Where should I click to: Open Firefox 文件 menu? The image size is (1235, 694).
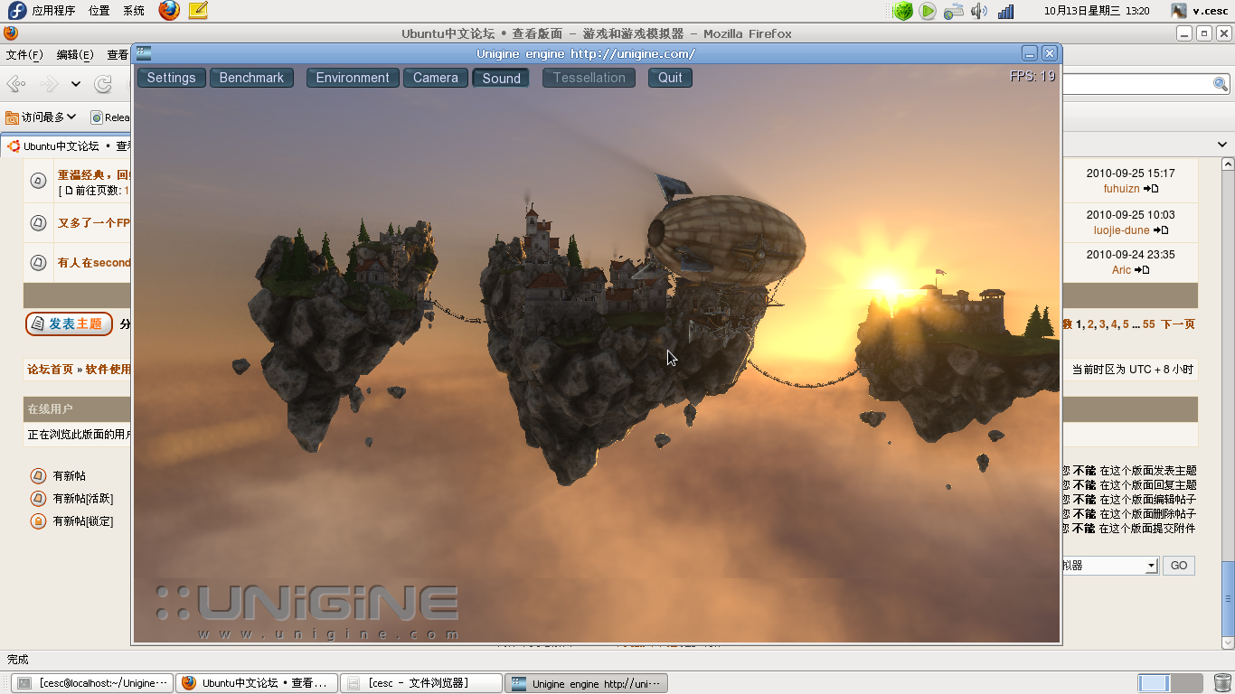24,55
